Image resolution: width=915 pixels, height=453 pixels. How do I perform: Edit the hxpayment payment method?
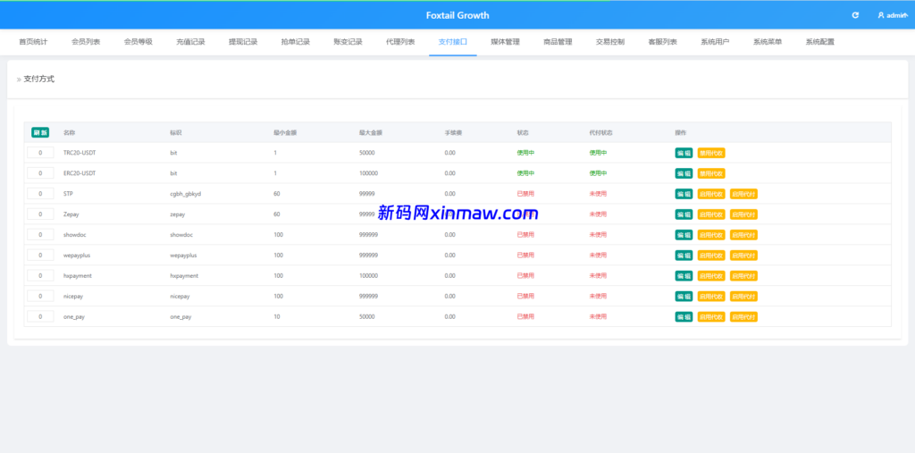point(684,275)
